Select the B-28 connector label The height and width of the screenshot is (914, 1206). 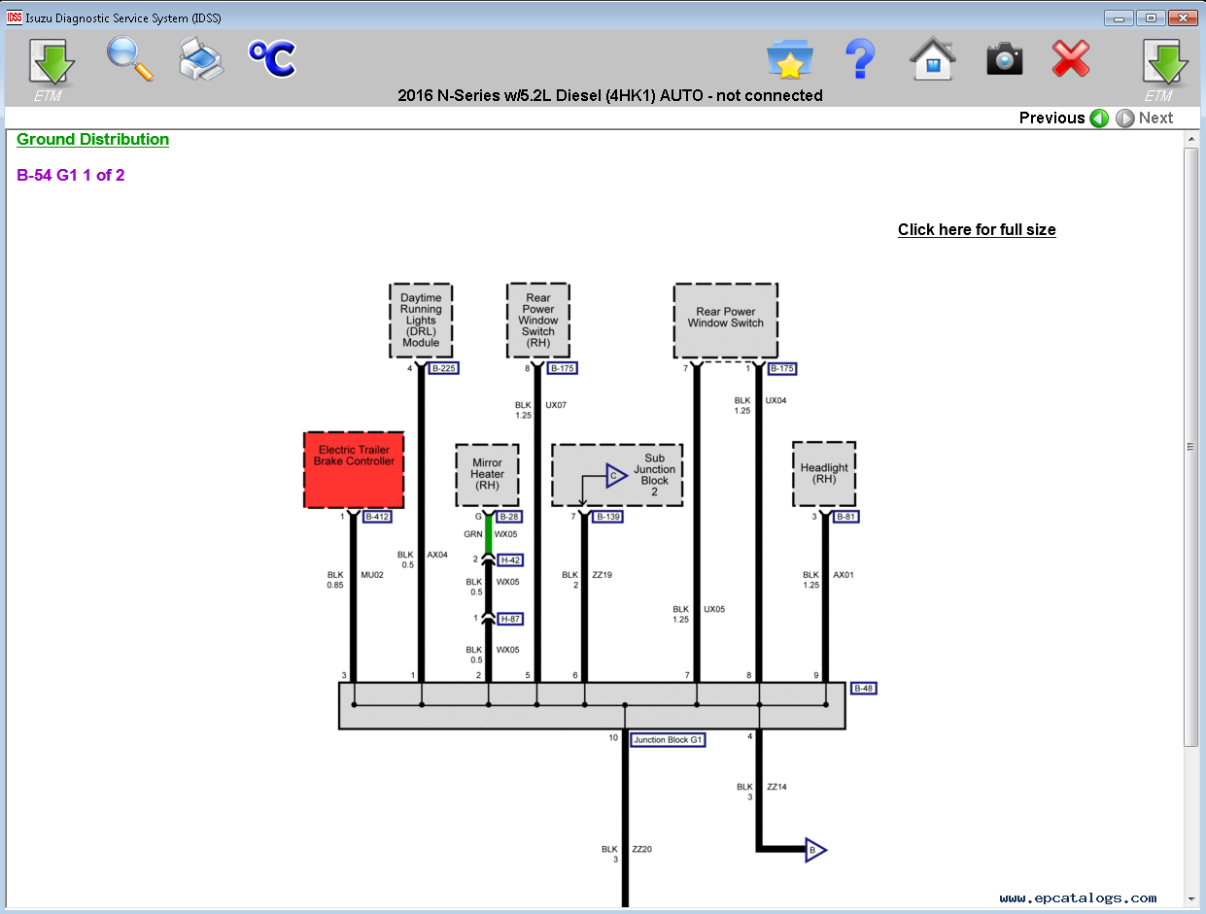pos(509,517)
